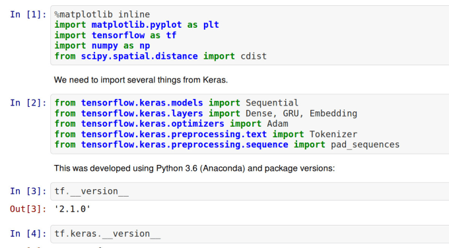Click the In [4]: prompt label
Screen dimensions: 449x248
click(x=28, y=233)
